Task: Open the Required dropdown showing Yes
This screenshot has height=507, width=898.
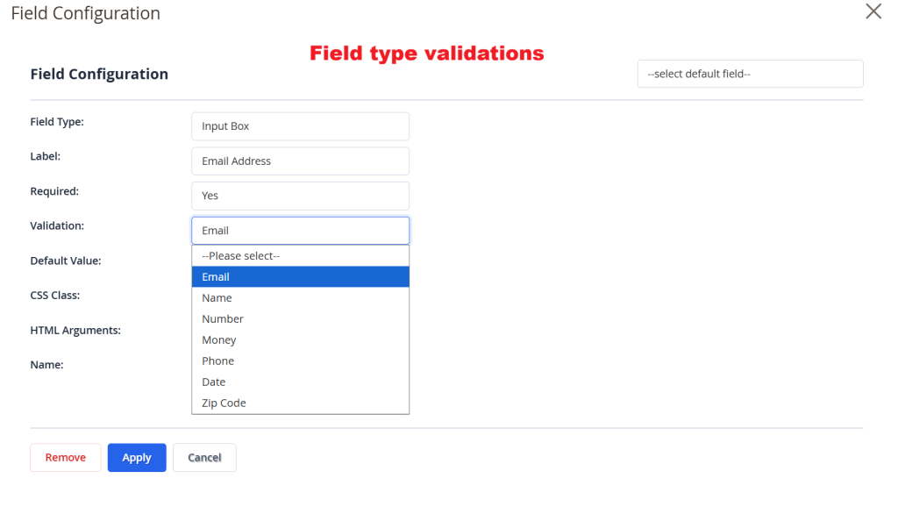Action: 300,196
